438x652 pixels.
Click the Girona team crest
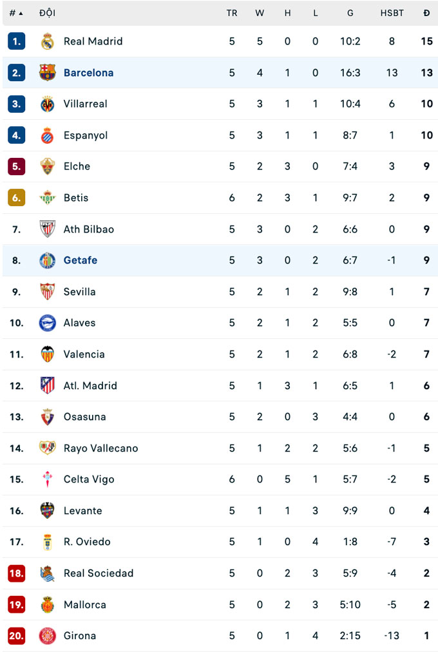click(x=48, y=636)
